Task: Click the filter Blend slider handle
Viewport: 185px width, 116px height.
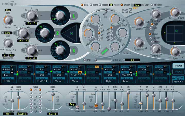Action: 106,10
